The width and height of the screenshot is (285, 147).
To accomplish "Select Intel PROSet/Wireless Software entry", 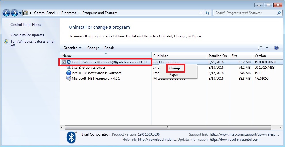I will [96, 73].
